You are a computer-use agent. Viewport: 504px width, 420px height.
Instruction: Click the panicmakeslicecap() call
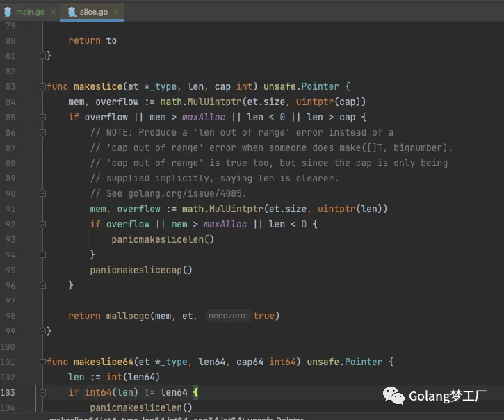[x=141, y=270]
